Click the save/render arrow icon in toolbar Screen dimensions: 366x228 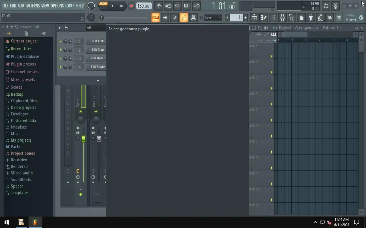[x=329, y=18]
